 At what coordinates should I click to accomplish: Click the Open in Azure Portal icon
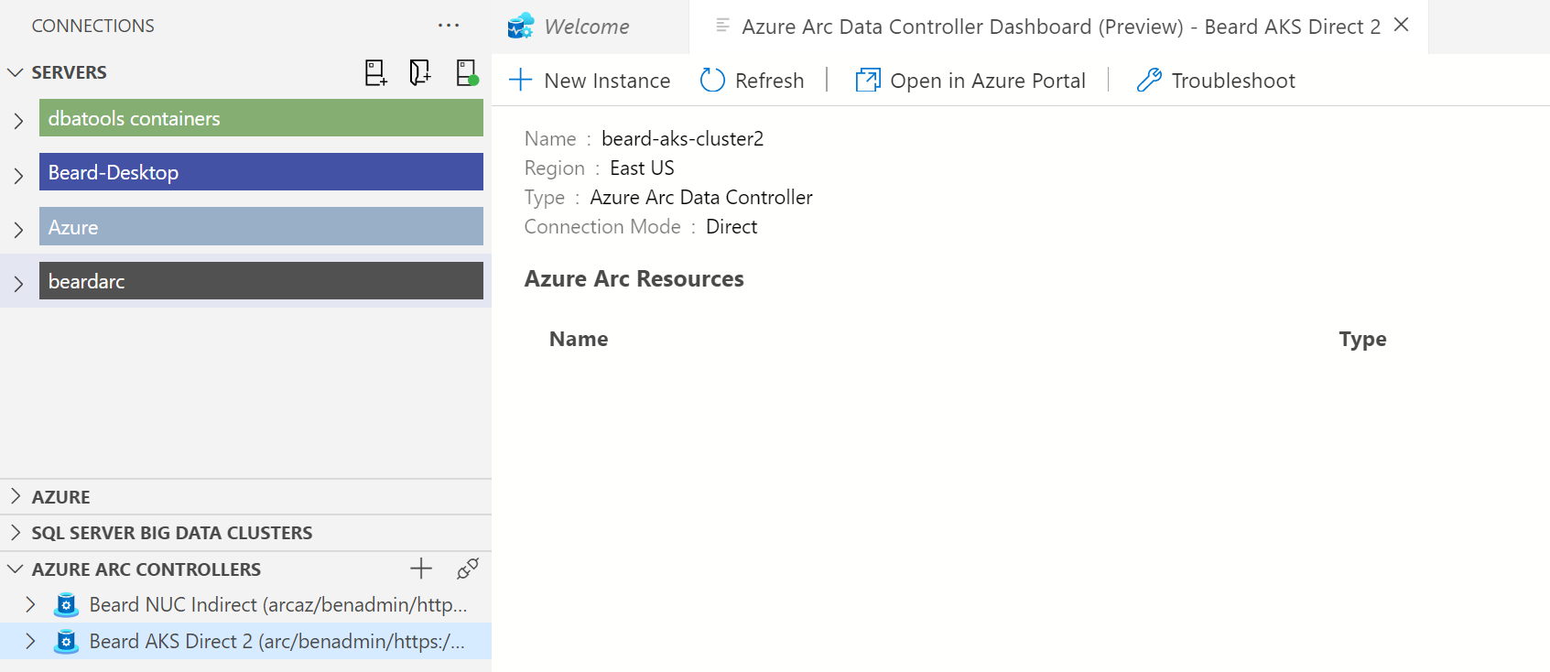868,81
